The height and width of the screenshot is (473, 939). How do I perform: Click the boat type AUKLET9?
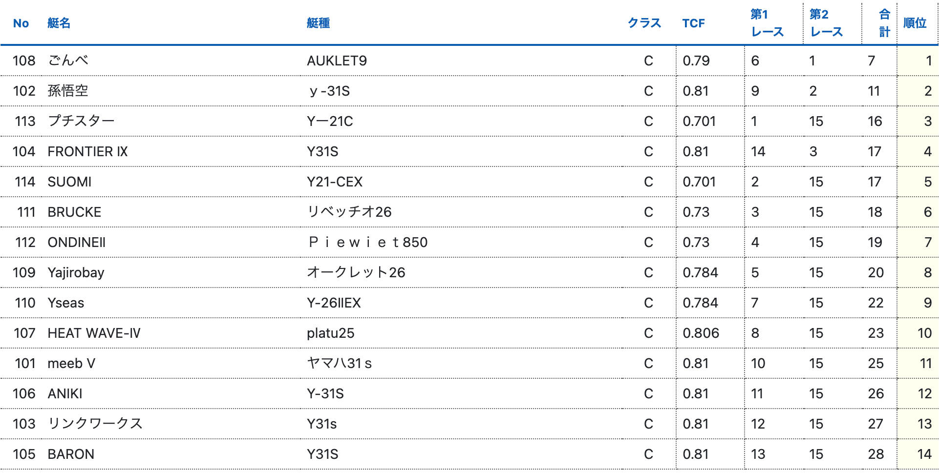(x=337, y=61)
